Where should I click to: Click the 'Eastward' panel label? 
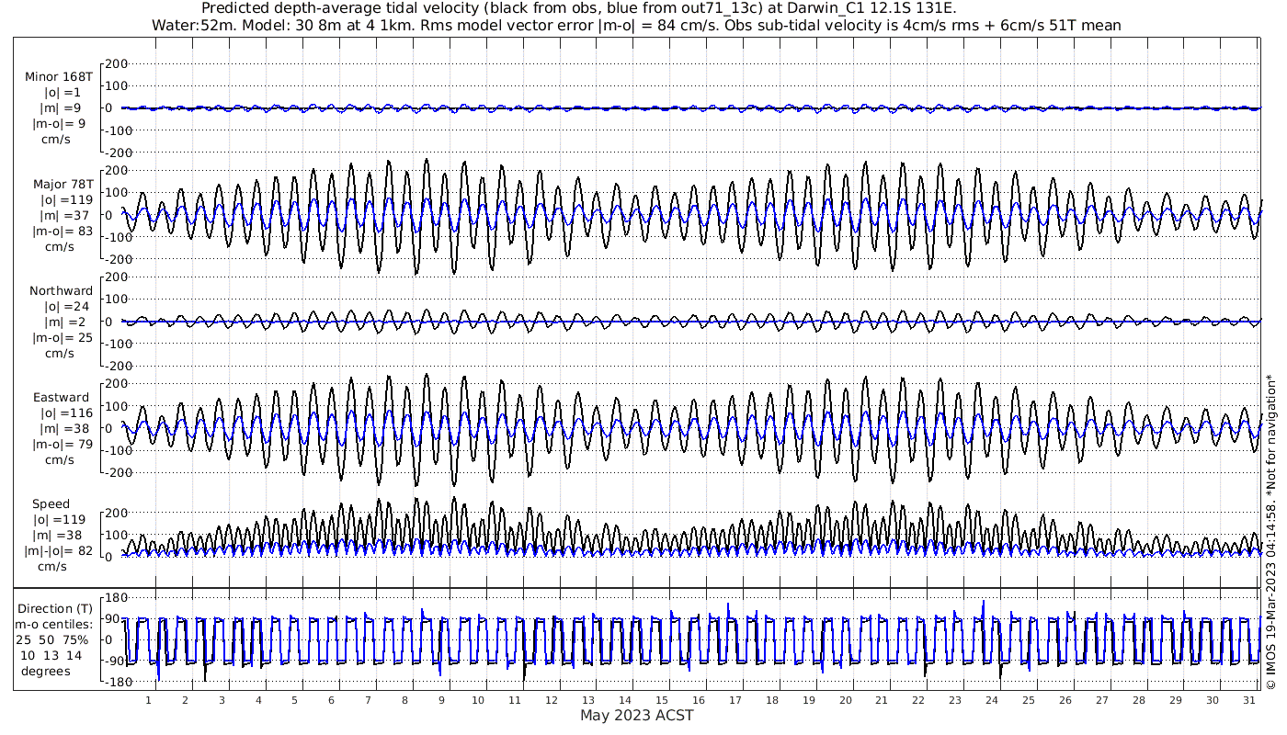click(x=62, y=397)
